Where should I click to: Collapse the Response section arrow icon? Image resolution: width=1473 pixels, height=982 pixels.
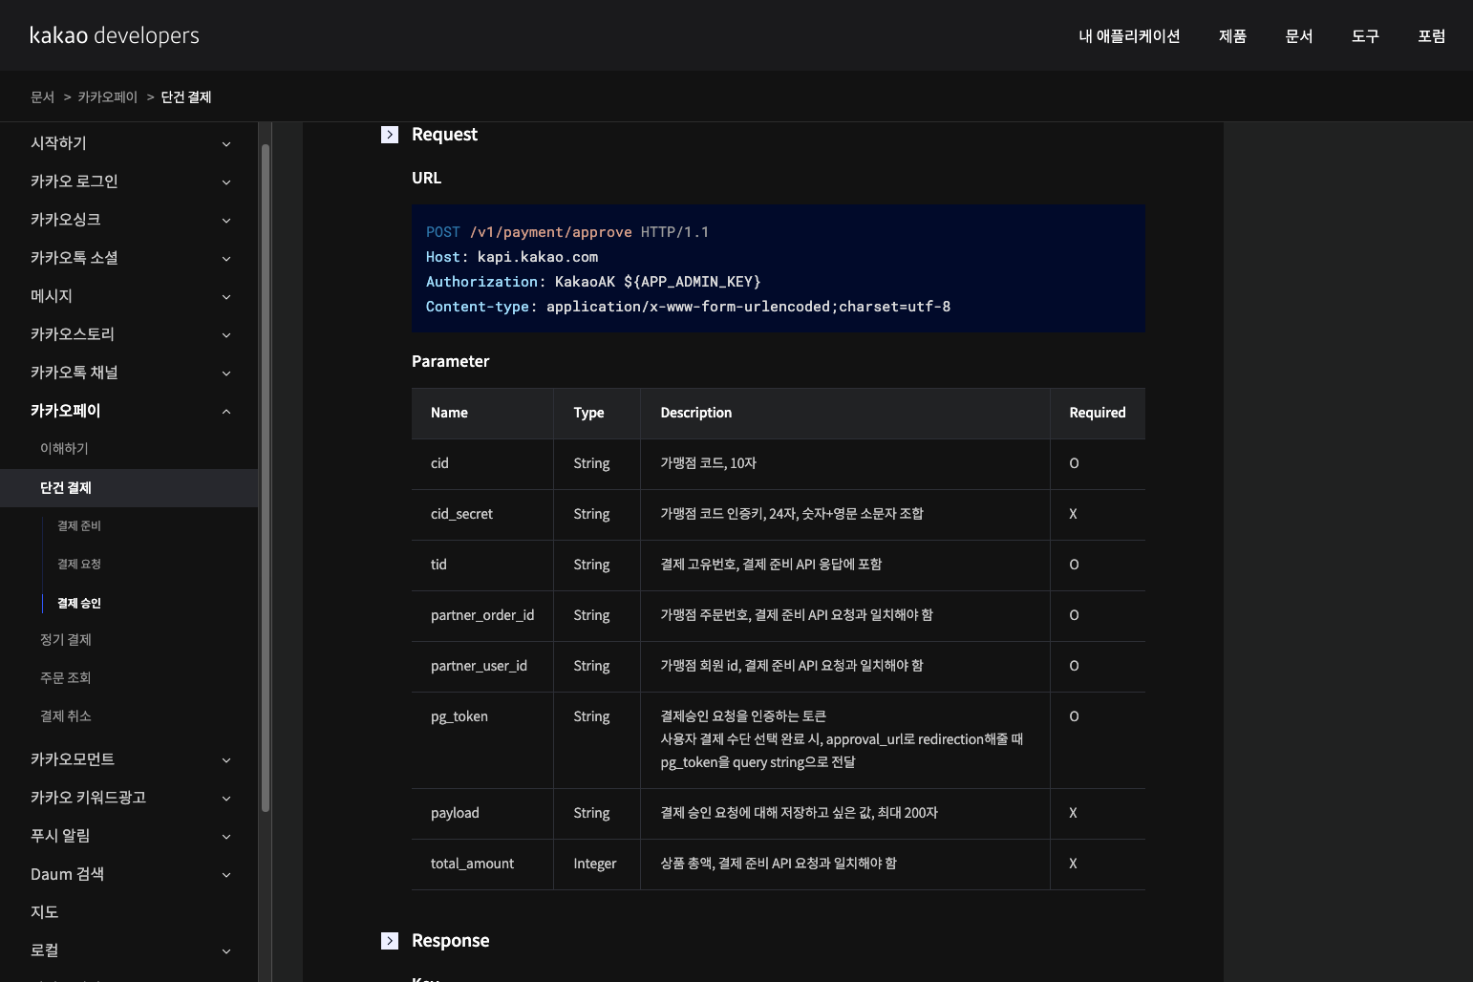[x=390, y=941]
